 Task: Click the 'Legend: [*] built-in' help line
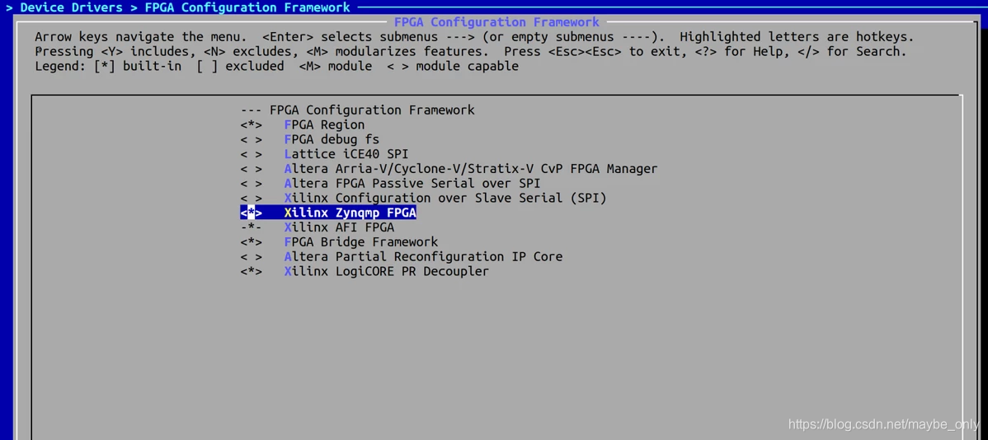coord(276,66)
